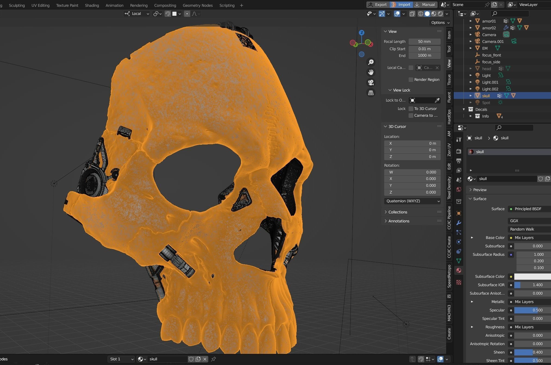The image size is (551, 365).
Task: Enable Render Region checkbox
Action: click(x=411, y=80)
